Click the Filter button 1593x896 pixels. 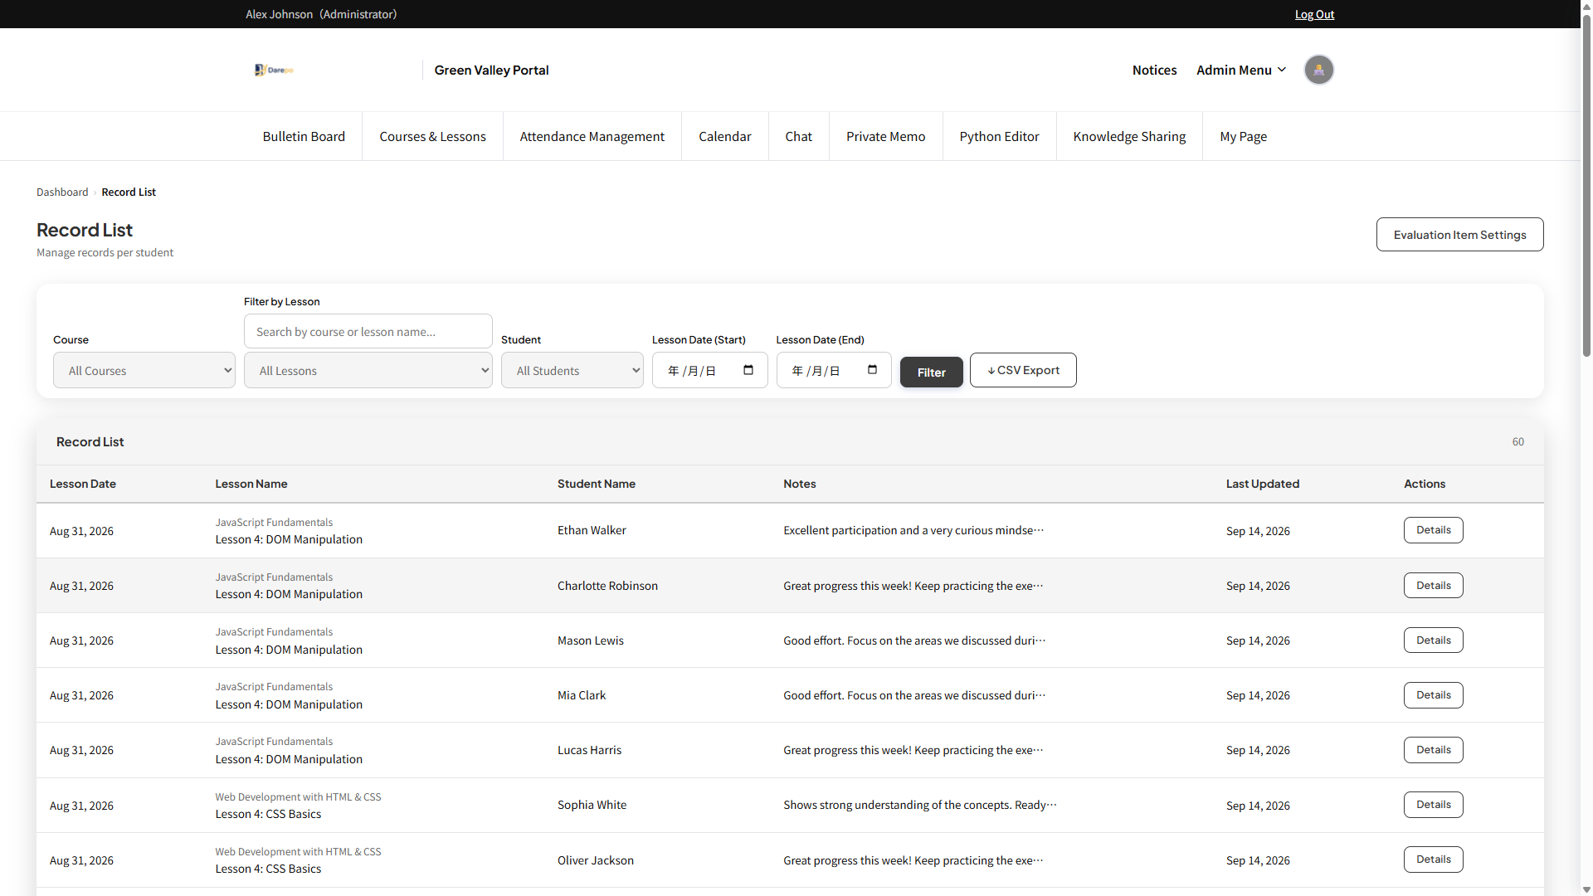point(931,372)
